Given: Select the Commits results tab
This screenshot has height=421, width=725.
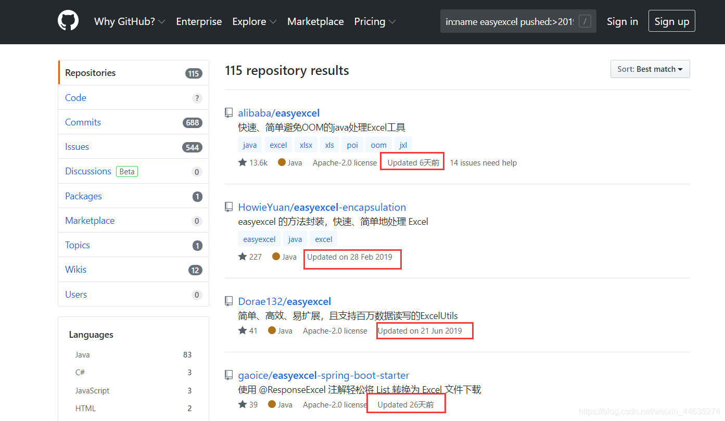Looking at the screenshot, I should pyautogui.click(x=133, y=122).
